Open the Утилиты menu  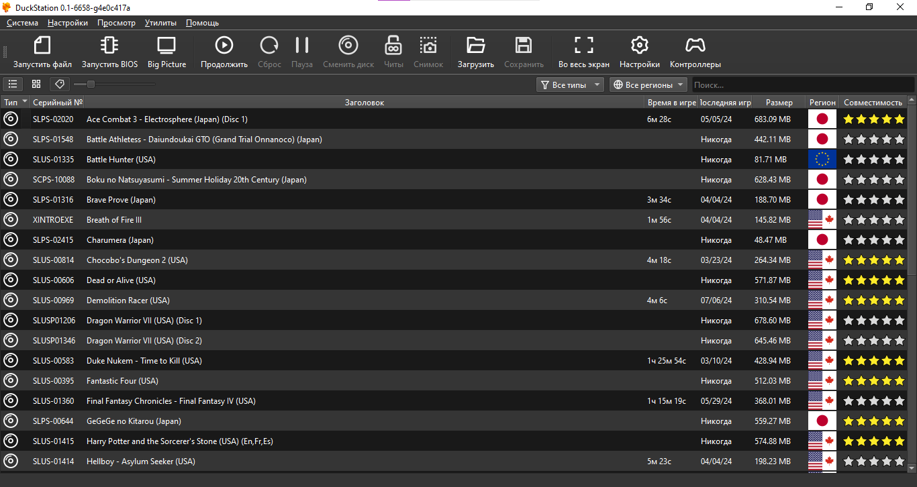click(x=161, y=23)
